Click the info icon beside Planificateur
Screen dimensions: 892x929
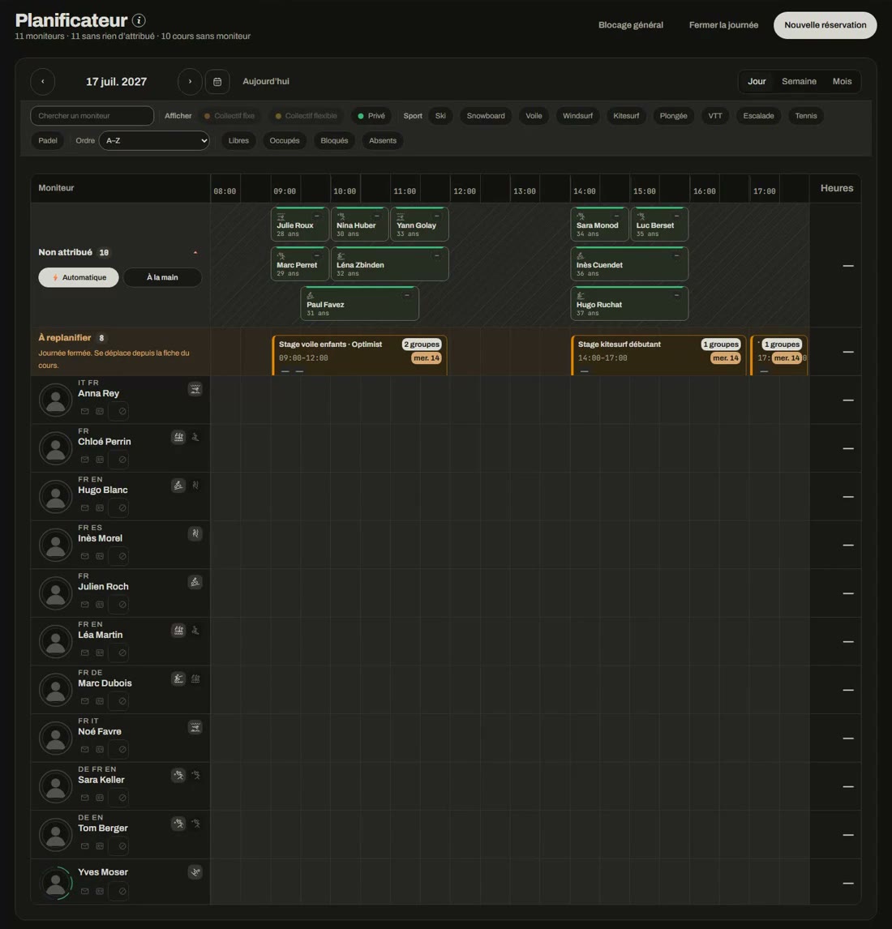coord(139,21)
